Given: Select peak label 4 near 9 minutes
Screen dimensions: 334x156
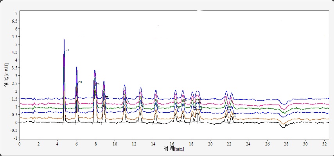Looking at the screenshot, I should 107,97.
